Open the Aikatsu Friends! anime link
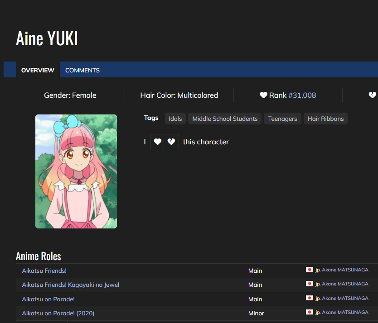This screenshot has height=323, width=378. [44, 271]
